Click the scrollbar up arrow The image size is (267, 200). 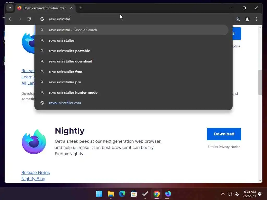tap(260, 28)
